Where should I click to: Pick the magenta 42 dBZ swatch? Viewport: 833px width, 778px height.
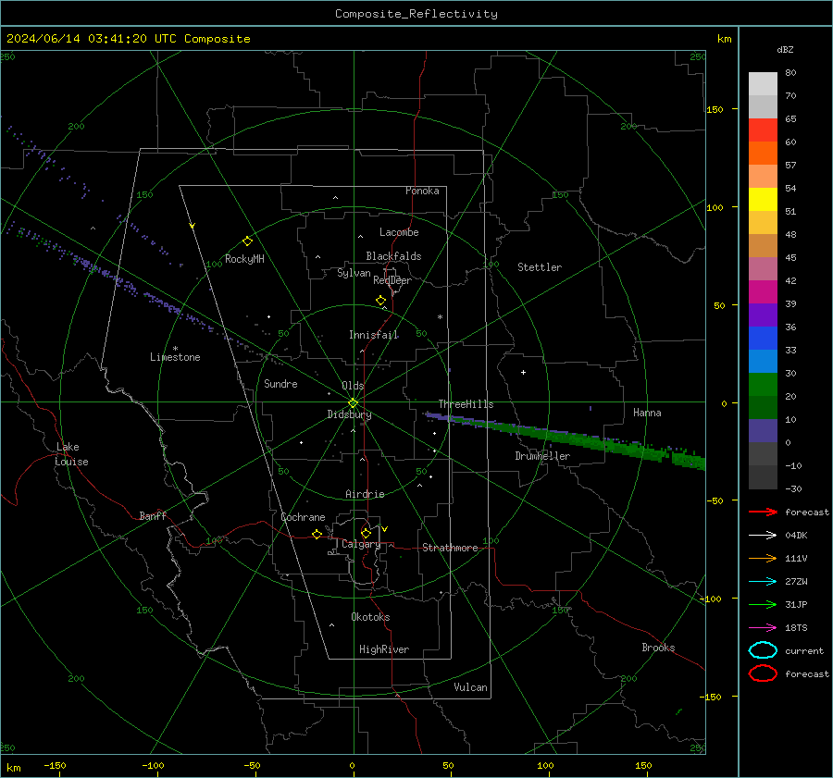click(x=763, y=291)
